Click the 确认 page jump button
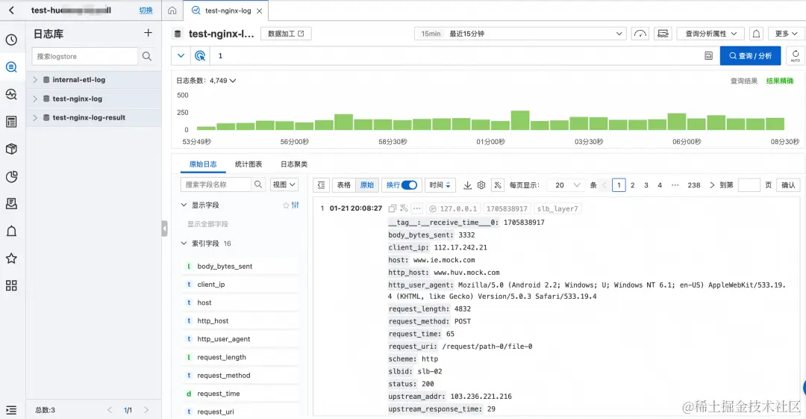 tap(788, 184)
